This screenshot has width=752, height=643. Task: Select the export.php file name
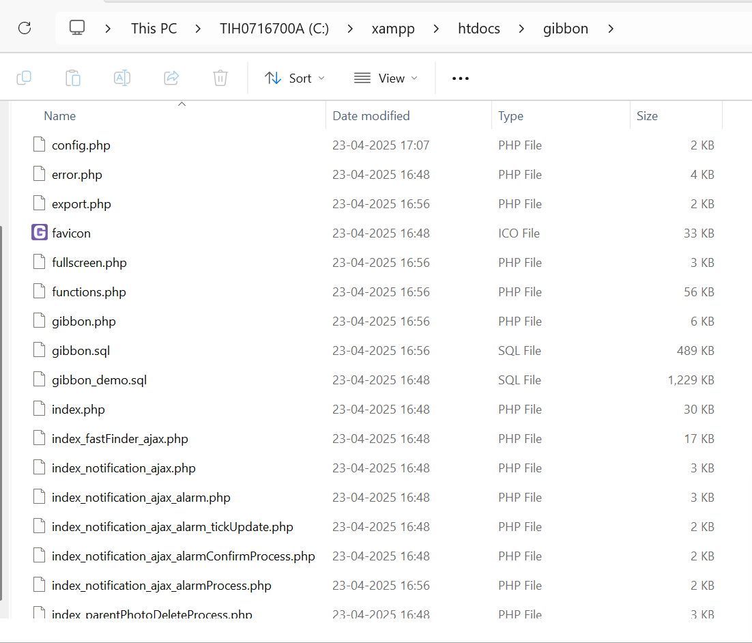pos(81,204)
